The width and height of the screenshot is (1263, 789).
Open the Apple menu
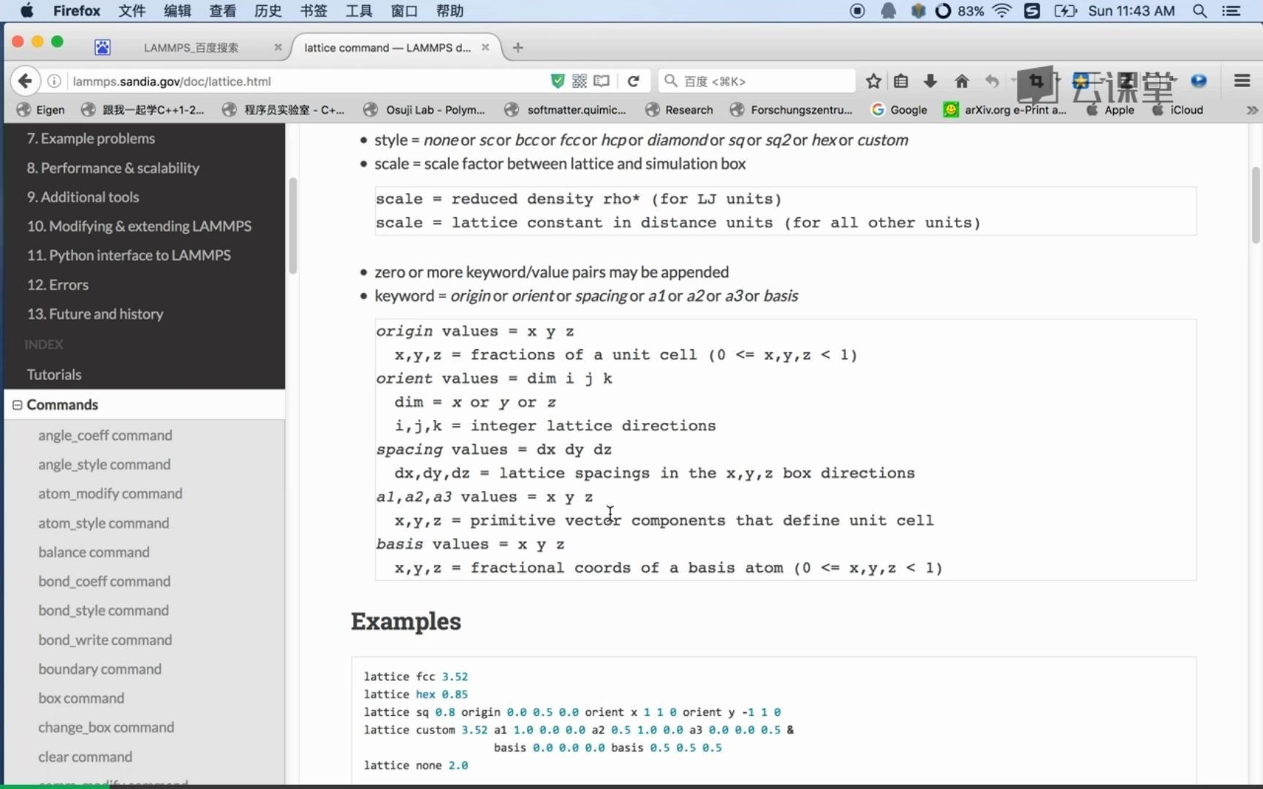pyautogui.click(x=26, y=11)
